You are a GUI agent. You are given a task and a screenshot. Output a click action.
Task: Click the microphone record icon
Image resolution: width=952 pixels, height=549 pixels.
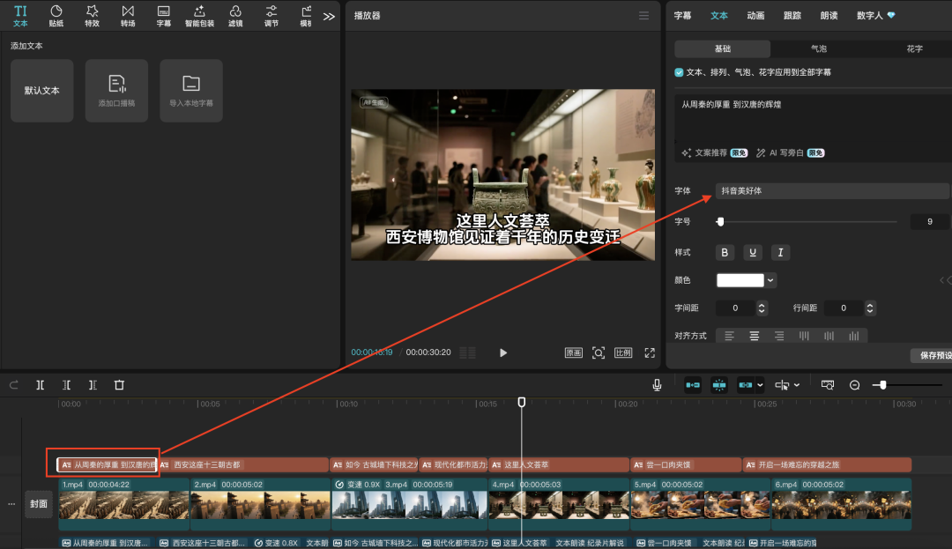tap(657, 385)
